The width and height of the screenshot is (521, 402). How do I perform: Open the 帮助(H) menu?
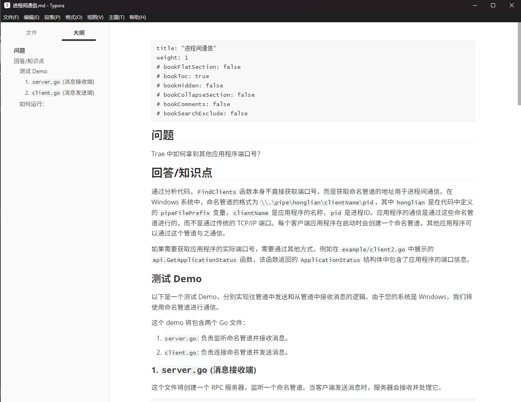137,17
